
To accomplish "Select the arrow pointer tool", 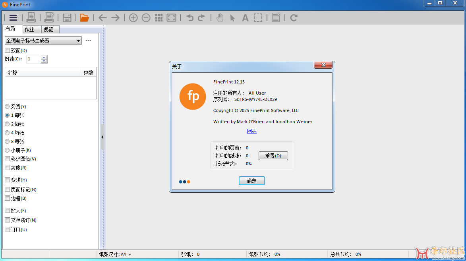I will 232,18.
